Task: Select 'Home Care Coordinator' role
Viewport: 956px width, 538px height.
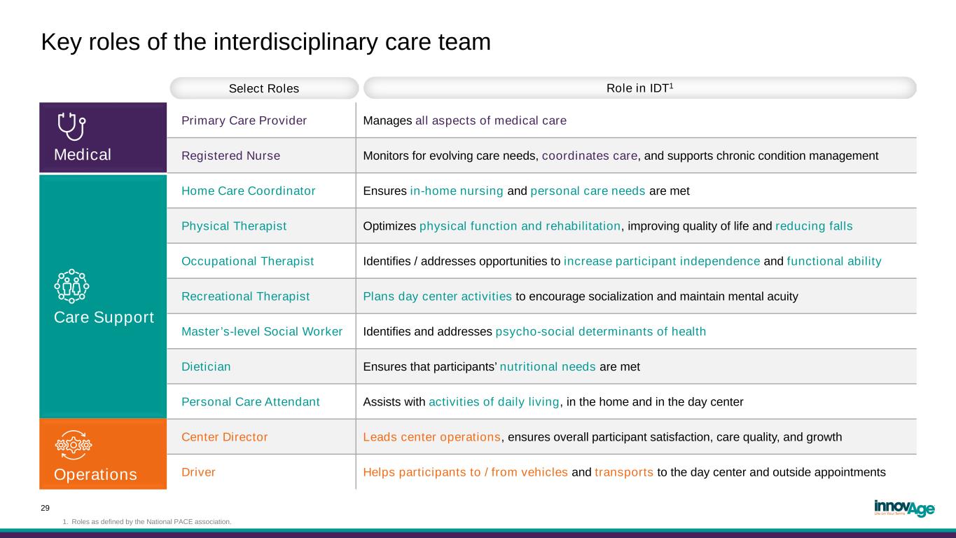Action: pos(249,191)
